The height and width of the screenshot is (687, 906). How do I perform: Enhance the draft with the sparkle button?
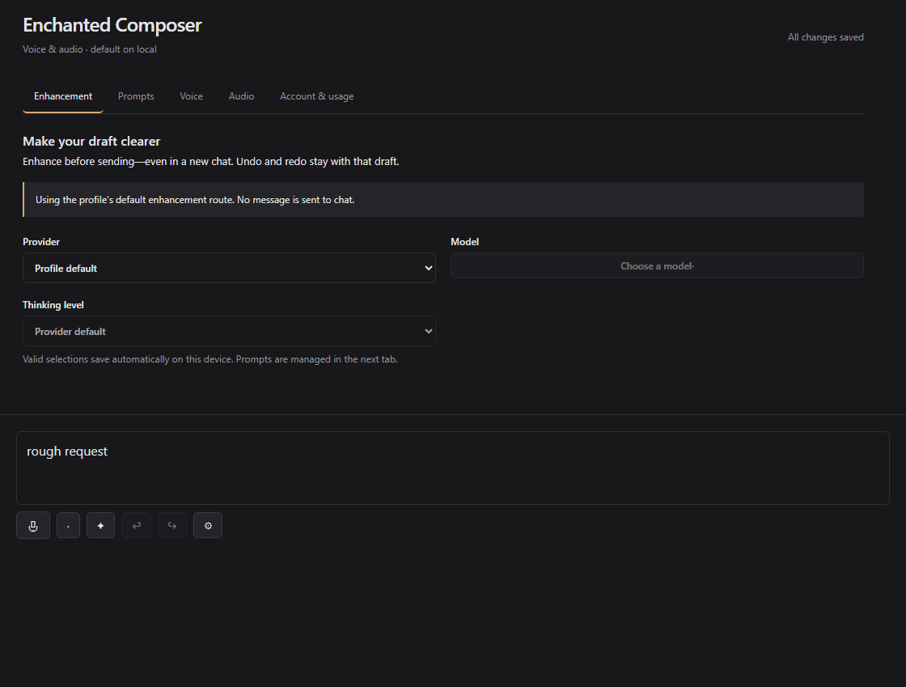tap(100, 525)
